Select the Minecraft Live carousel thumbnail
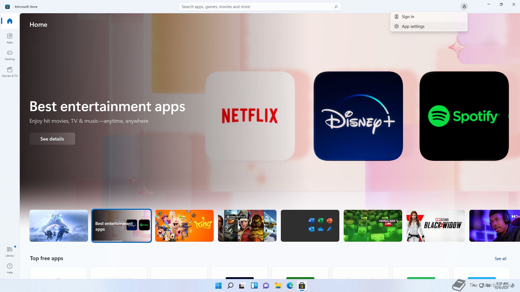The width and height of the screenshot is (520, 292). (373, 226)
